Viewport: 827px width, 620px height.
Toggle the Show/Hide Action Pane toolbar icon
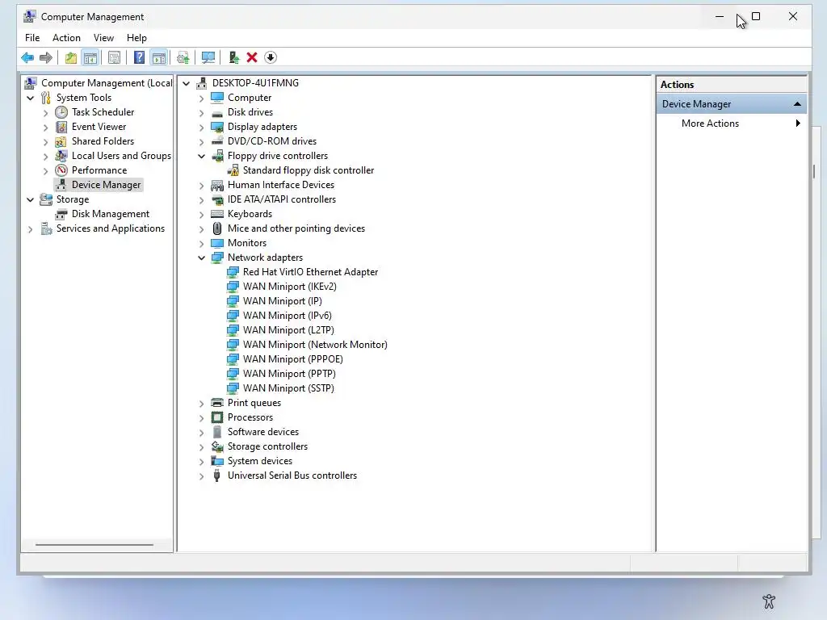coord(159,57)
